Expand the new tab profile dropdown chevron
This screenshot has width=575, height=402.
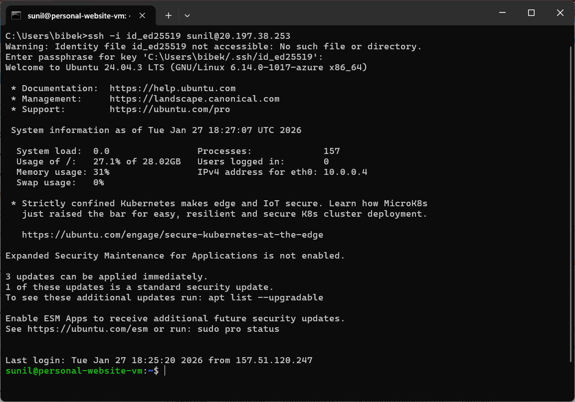(x=187, y=15)
